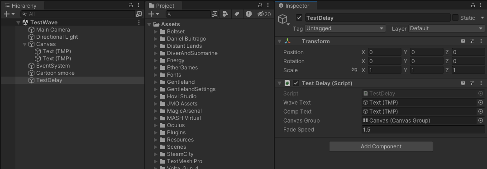Screen dimensions: 487x169
Task: Switch to the Inspector tab
Action: 295,5
